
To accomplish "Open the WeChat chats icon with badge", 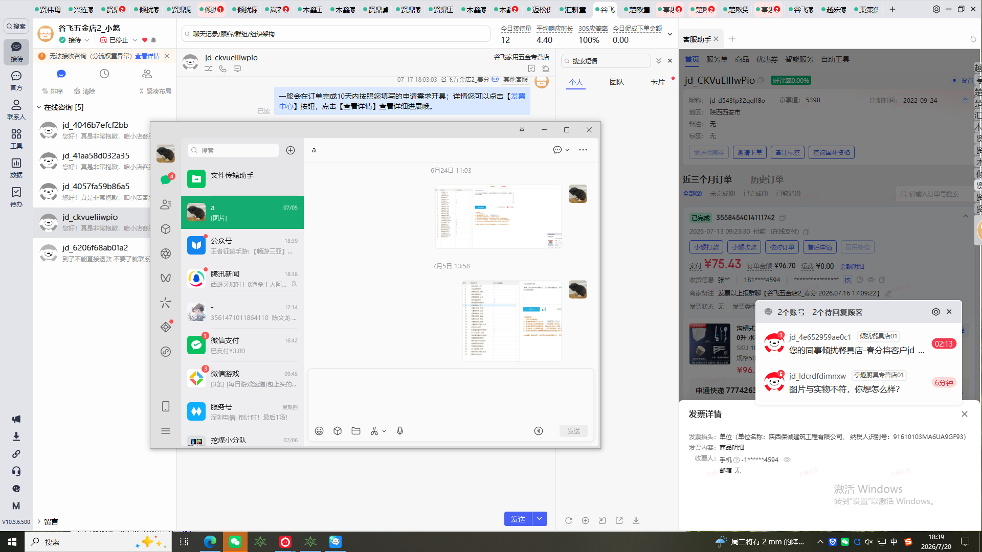I will (x=166, y=179).
